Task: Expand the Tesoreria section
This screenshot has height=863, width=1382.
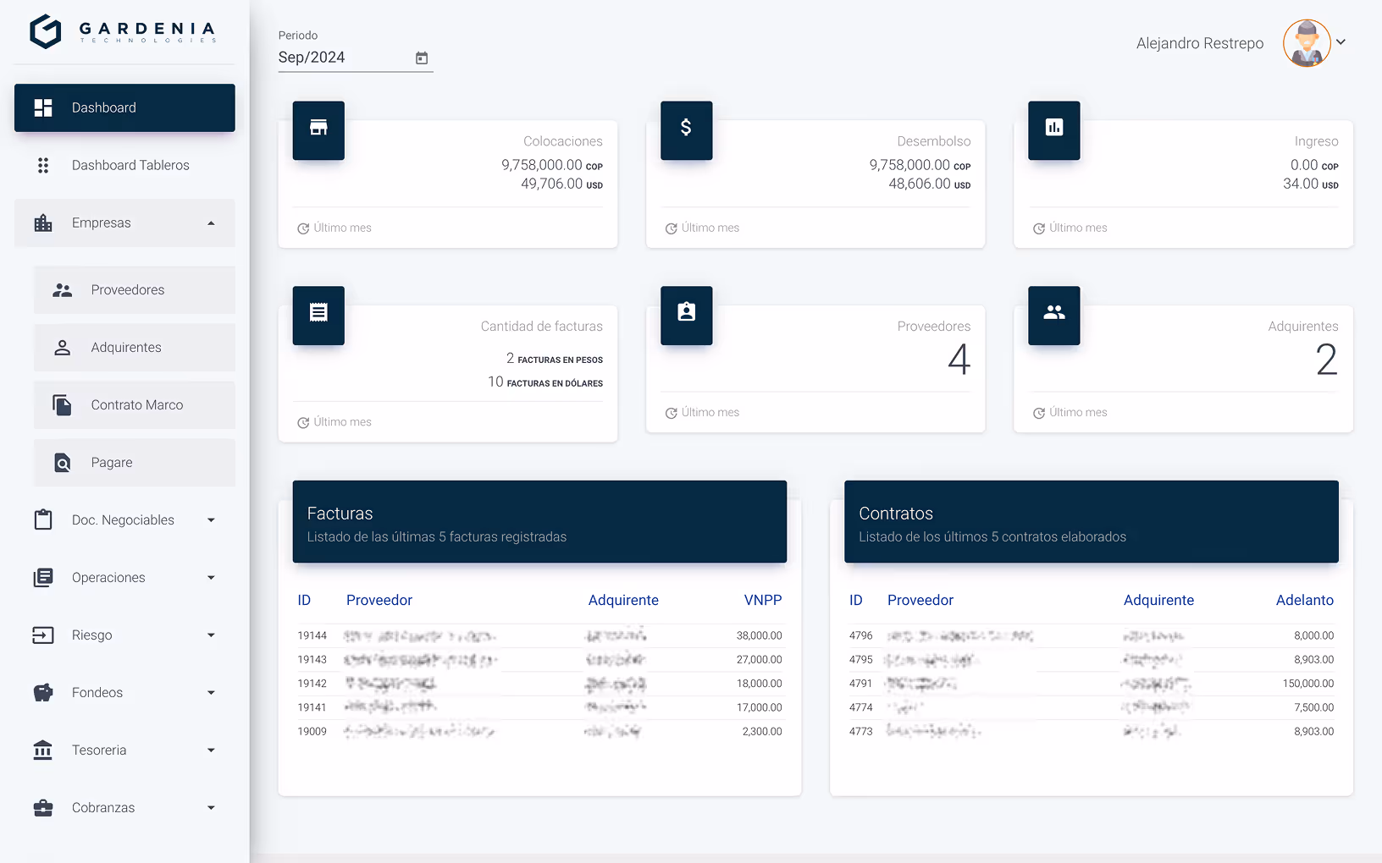Action: pos(211,750)
